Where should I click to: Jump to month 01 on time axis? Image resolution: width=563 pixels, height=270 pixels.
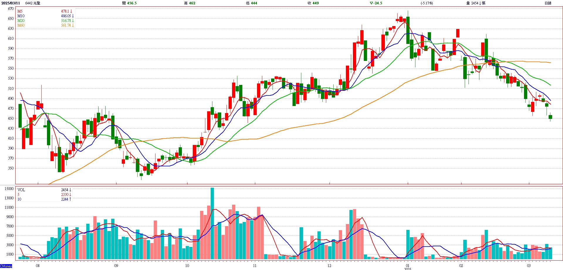pyautogui.click(x=408, y=266)
